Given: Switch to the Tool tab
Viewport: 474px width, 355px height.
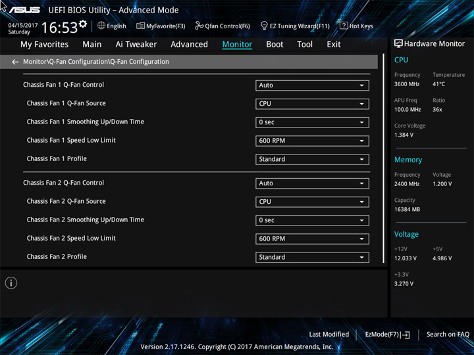Looking at the screenshot, I should point(305,45).
